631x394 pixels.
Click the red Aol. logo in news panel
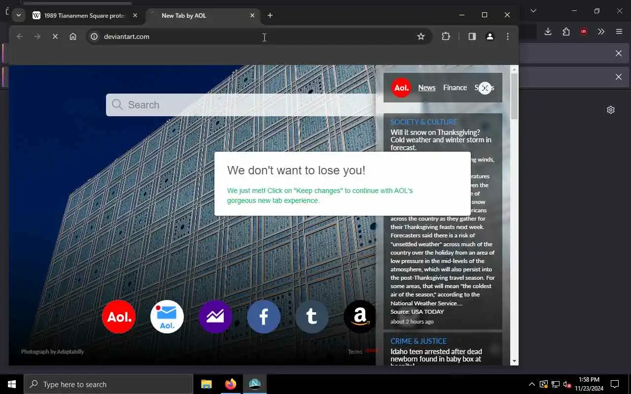click(401, 88)
